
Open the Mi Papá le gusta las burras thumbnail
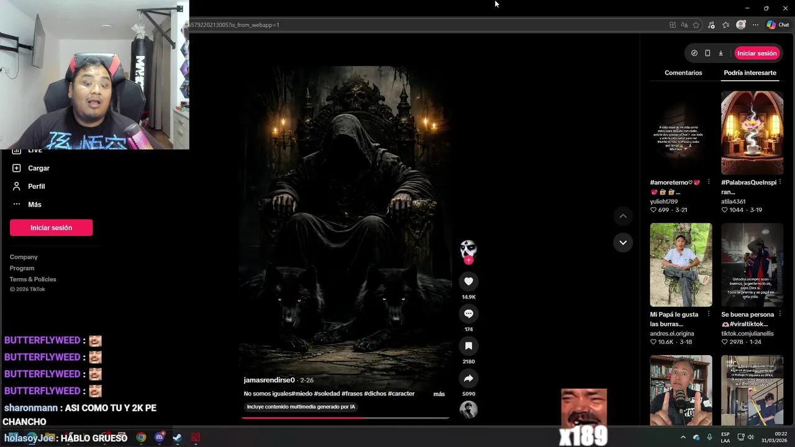tap(681, 265)
